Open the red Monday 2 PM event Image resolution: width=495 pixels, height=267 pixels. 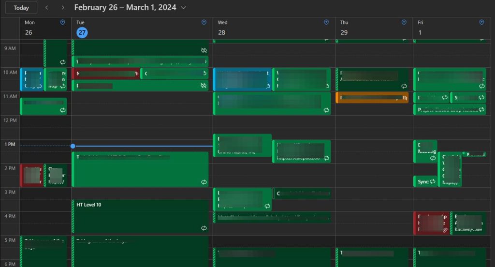(31, 176)
